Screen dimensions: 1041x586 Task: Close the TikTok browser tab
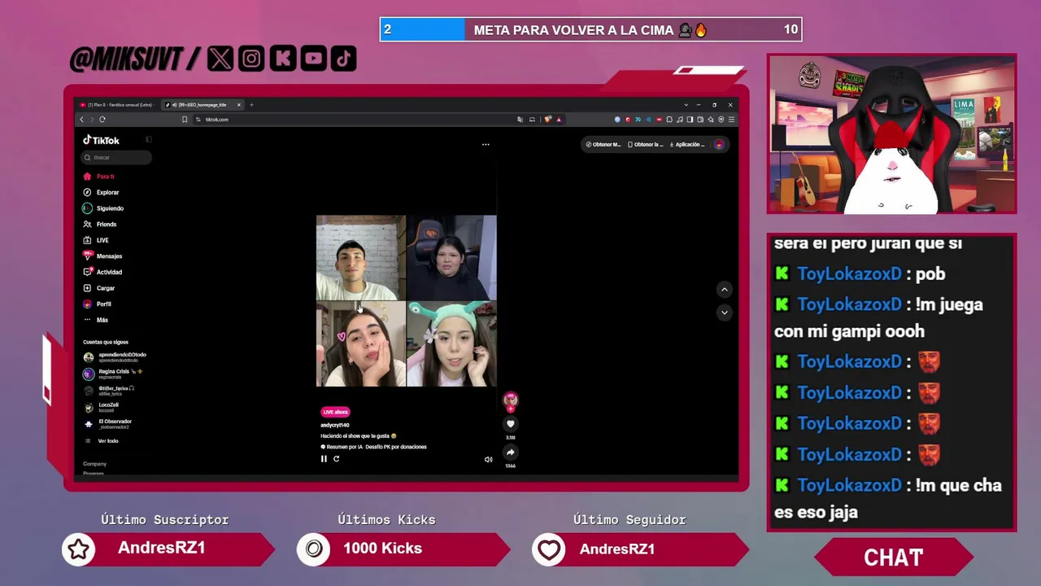click(239, 105)
